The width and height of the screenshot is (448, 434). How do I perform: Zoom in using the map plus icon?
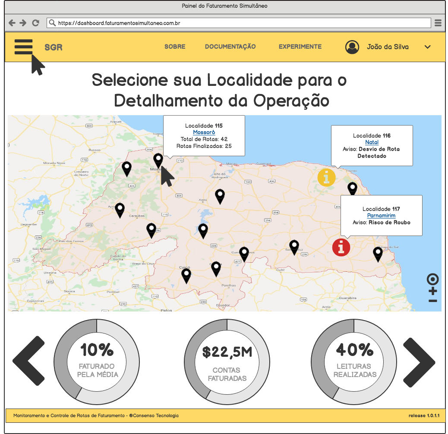(x=432, y=290)
